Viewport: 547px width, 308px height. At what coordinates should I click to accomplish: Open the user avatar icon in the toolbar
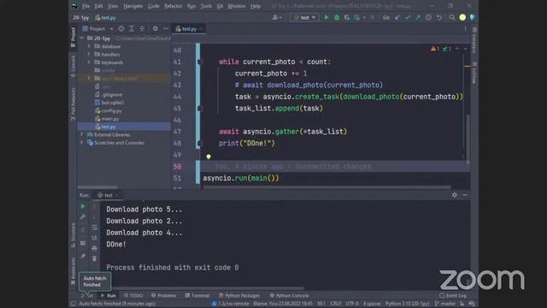coord(462,17)
